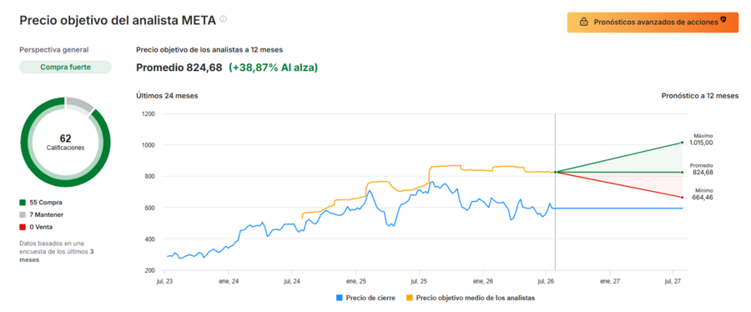The width and height of the screenshot is (751, 312).
Task: Click the 'jul, 23' axis label
Action: pyautogui.click(x=164, y=281)
